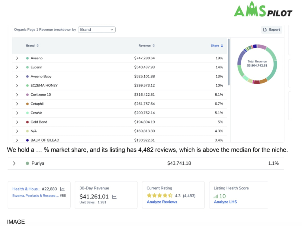This screenshot has height=226, width=302.
Task: Expand the Eucerin row chevron
Action: pos(17,67)
